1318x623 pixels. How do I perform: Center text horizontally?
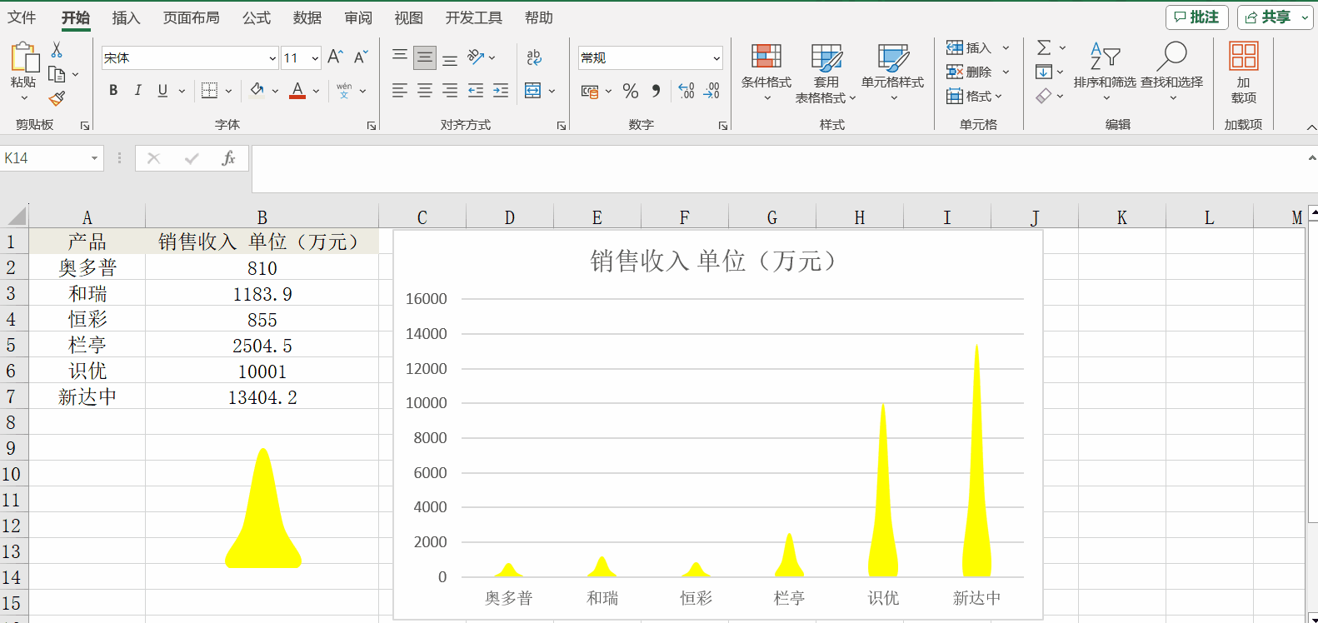click(425, 90)
